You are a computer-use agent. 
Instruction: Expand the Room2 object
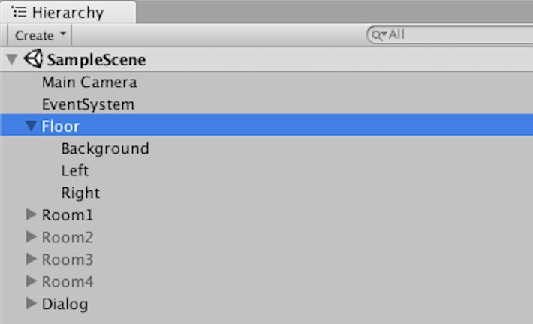click(31, 237)
